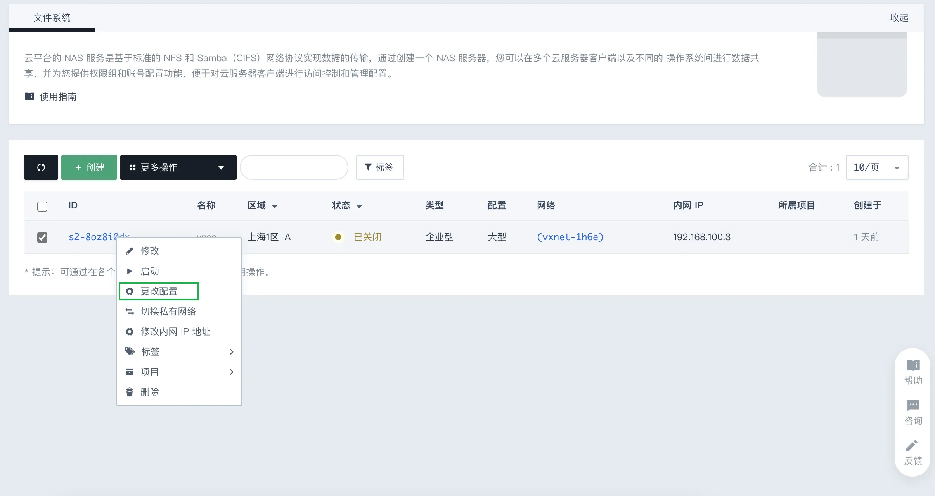The height and width of the screenshot is (496, 935).
Task: Click the 已关闭 status text
Action: tap(367, 237)
